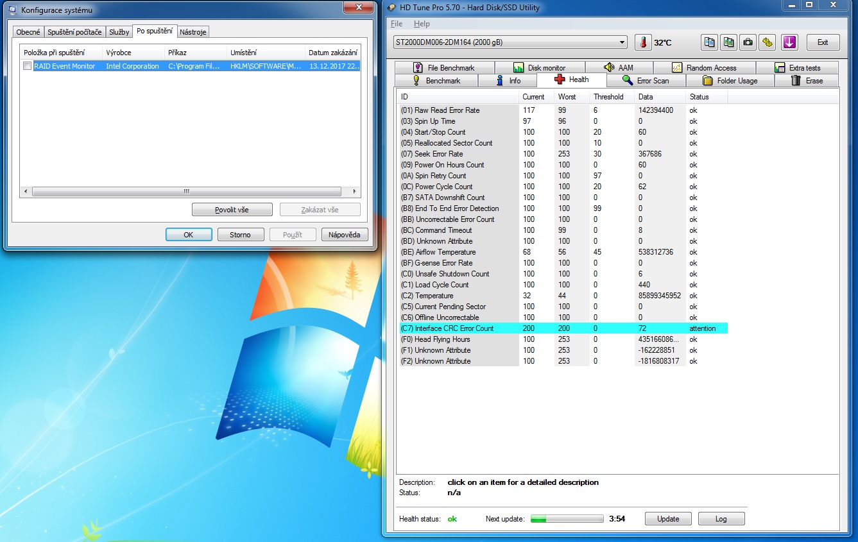Select the Airflow Temperature row
The height and width of the screenshot is (542, 858).
[x=562, y=252]
